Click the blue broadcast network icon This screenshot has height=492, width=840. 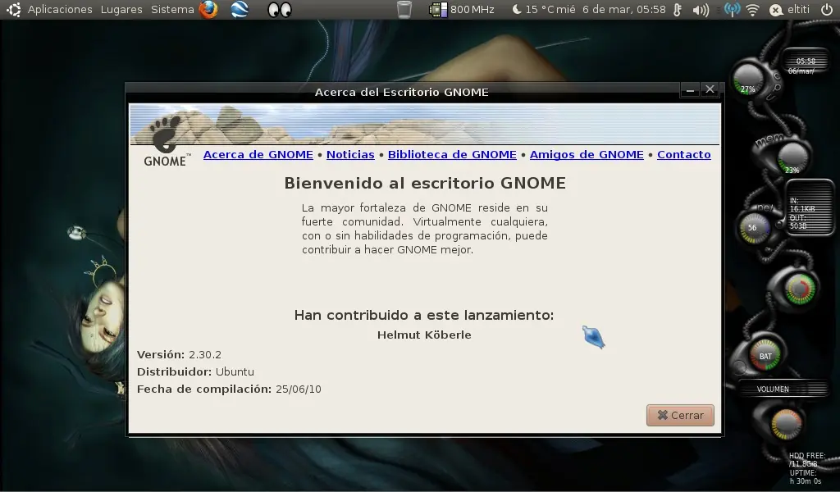732,10
